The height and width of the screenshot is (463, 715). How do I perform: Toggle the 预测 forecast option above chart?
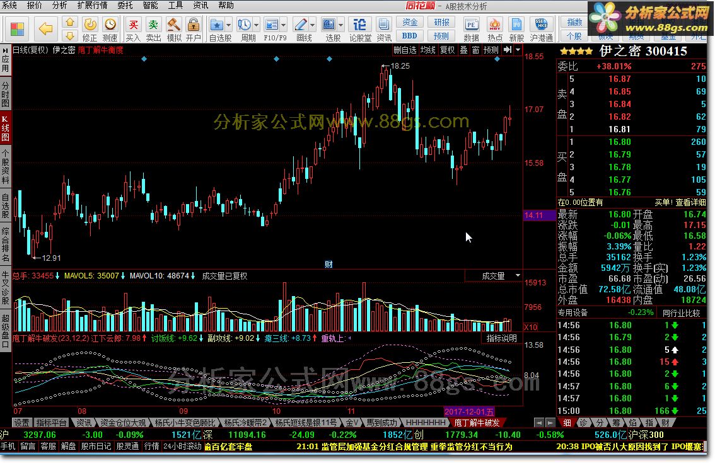(491, 50)
